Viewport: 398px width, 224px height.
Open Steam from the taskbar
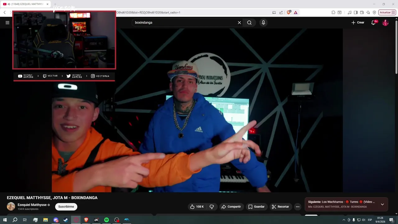[x=66, y=220]
